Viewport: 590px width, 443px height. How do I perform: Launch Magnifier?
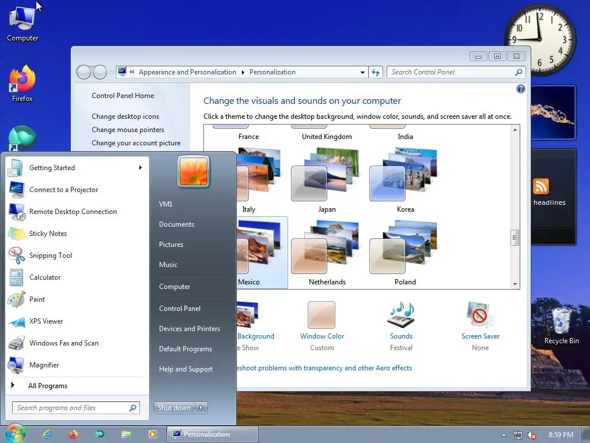pos(77,365)
